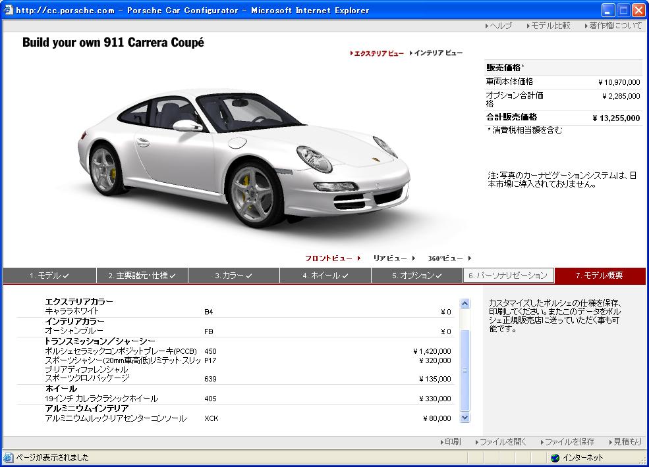
Task: Click the アルミニウムルック・リアセンターコンソール row
Action: pos(235,418)
